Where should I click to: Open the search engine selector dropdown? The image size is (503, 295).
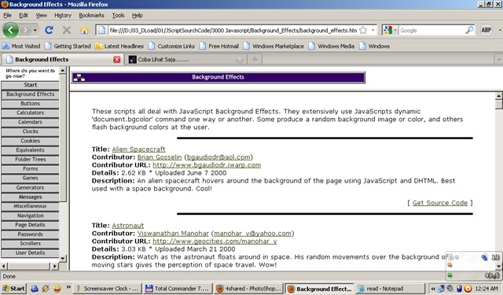coord(390,30)
